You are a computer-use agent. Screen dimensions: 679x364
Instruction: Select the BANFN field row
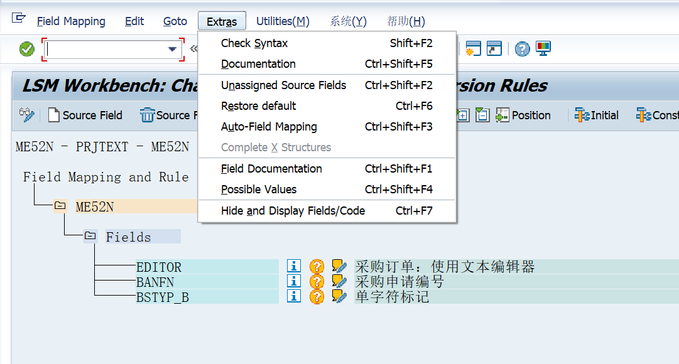click(207, 282)
